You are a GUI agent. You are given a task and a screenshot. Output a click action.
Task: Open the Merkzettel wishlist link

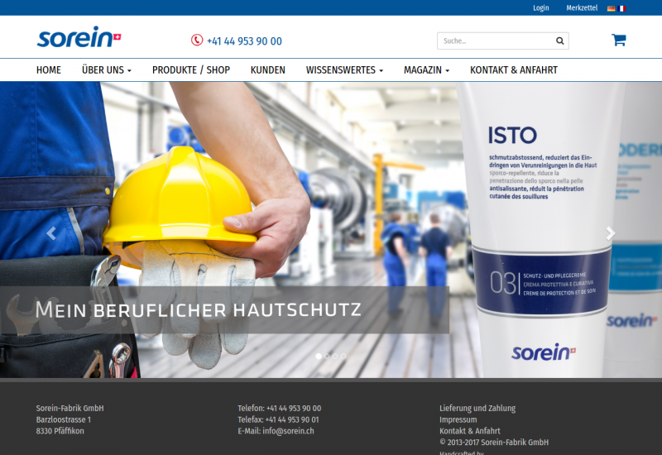click(582, 8)
